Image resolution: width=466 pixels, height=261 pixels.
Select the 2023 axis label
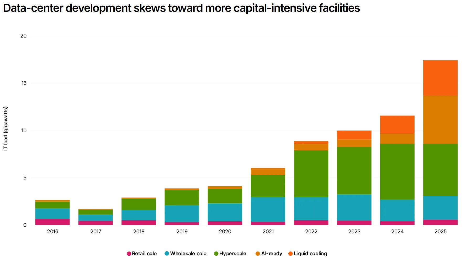pos(354,231)
